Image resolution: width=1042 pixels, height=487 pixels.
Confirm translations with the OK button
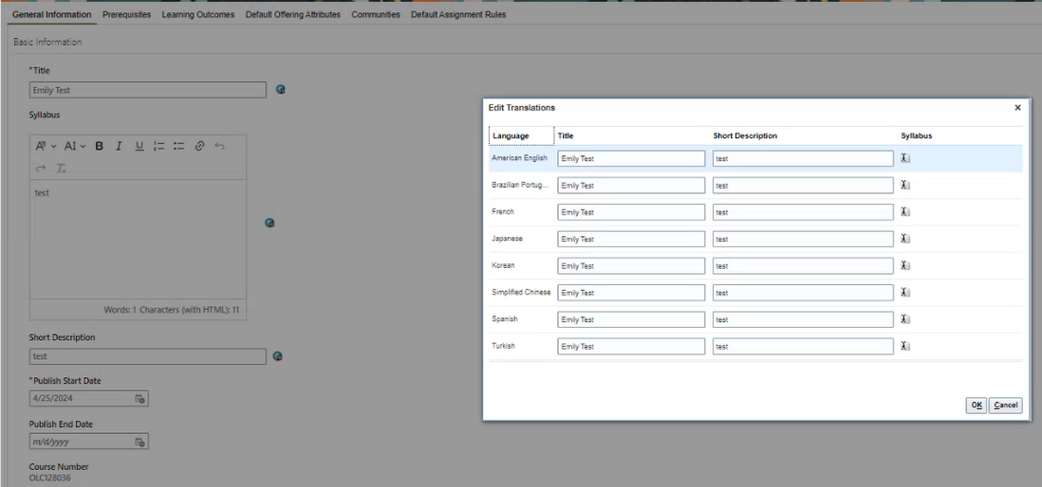tap(977, 406)
